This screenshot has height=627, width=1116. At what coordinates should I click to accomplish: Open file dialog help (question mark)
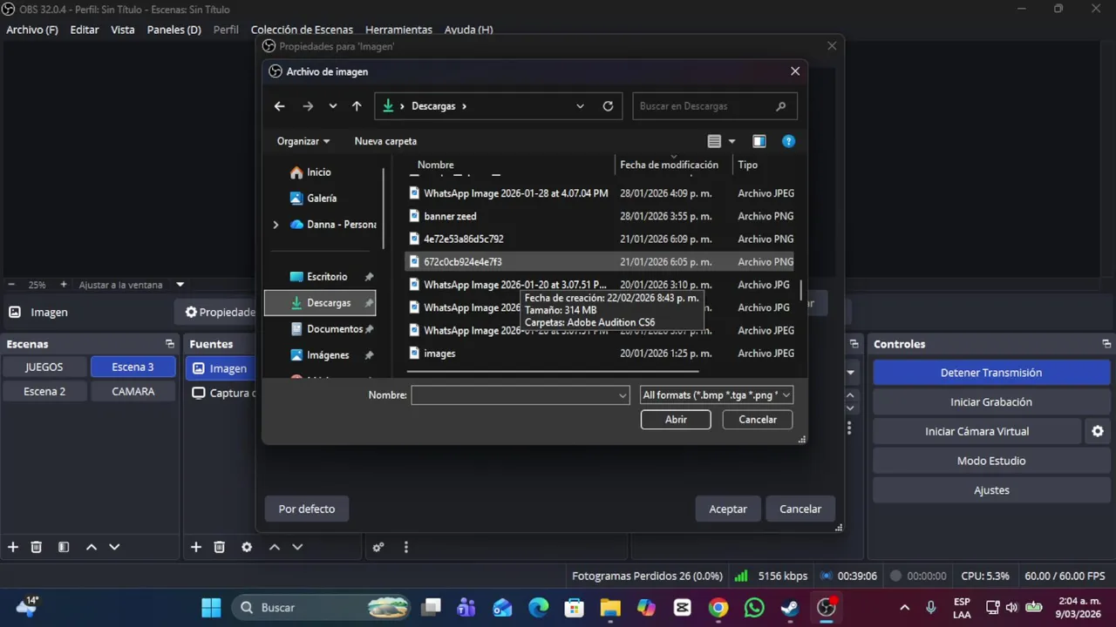click(x=788, y=141)
